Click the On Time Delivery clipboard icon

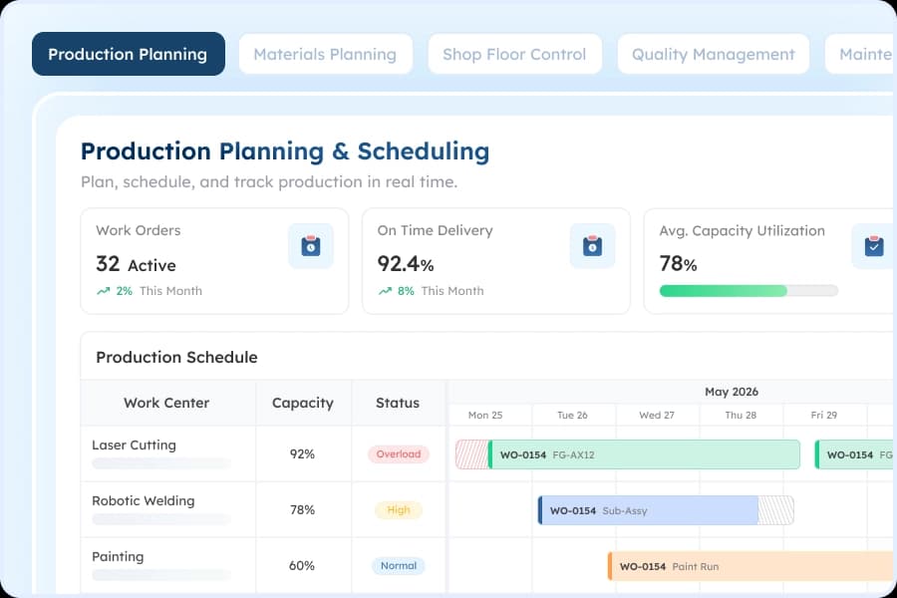click(x=592, y=246)
